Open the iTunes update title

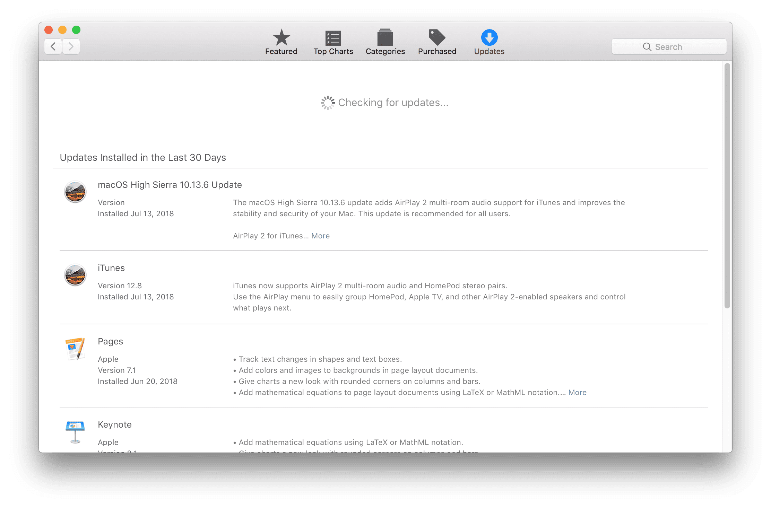pos(111,268)
